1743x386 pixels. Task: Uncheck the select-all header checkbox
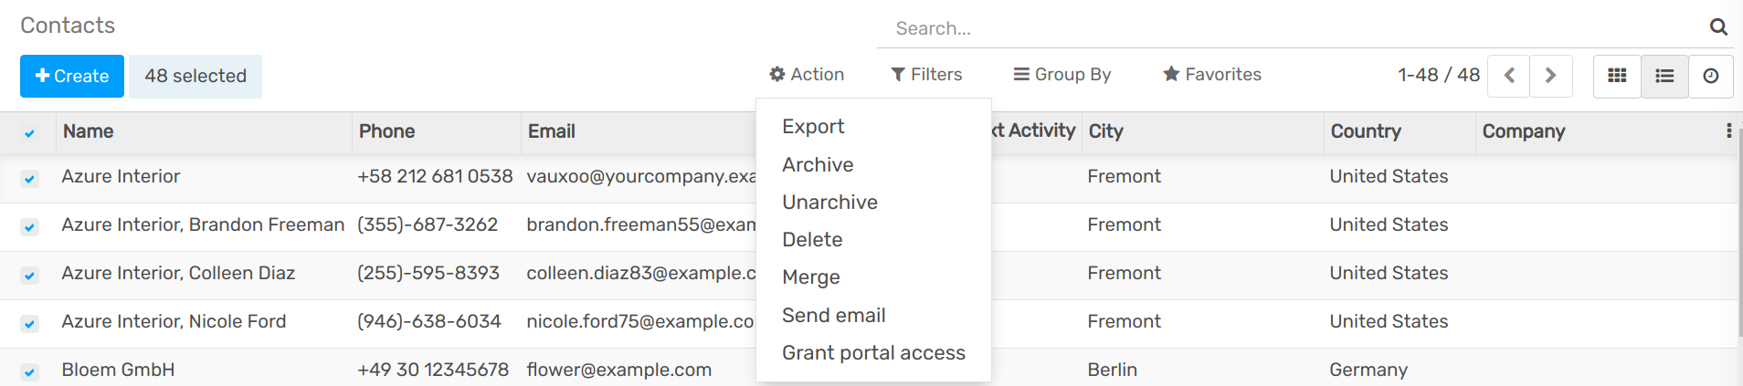click(x=29, y=133)
